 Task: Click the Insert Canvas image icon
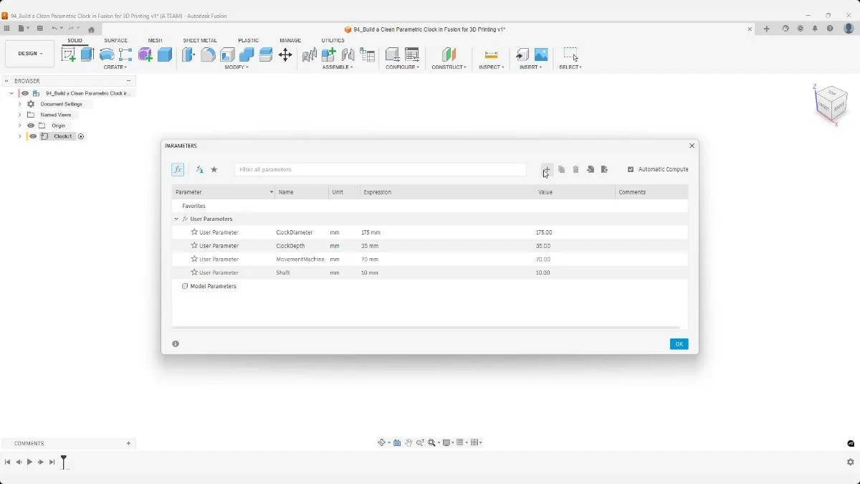541,54
